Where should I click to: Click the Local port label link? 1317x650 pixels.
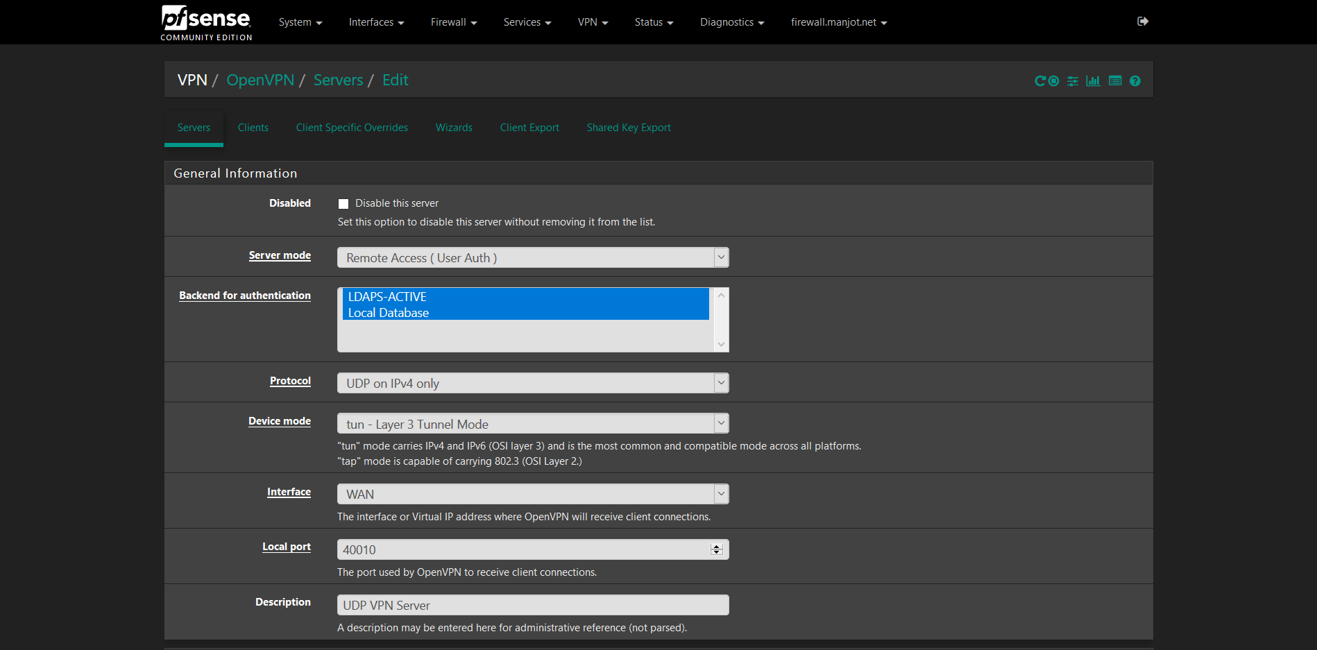click(x=287, y=547)
